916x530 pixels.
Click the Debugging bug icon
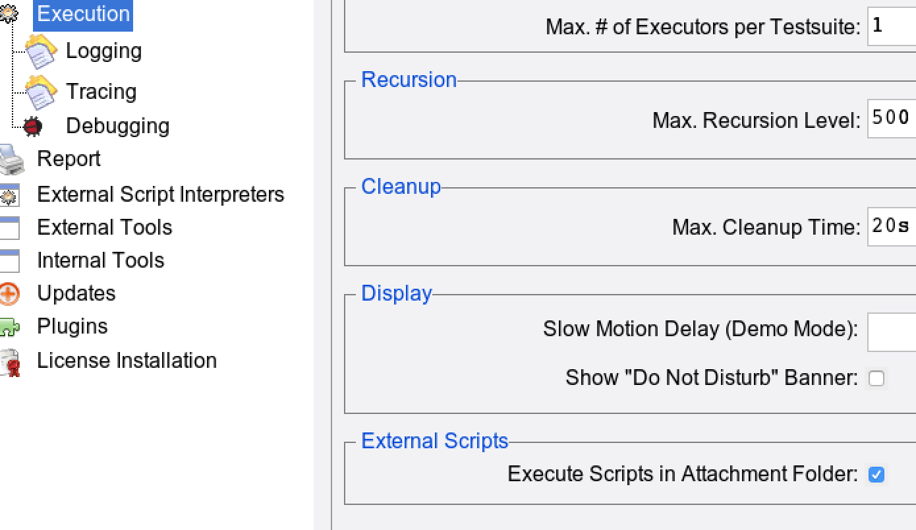33,126
